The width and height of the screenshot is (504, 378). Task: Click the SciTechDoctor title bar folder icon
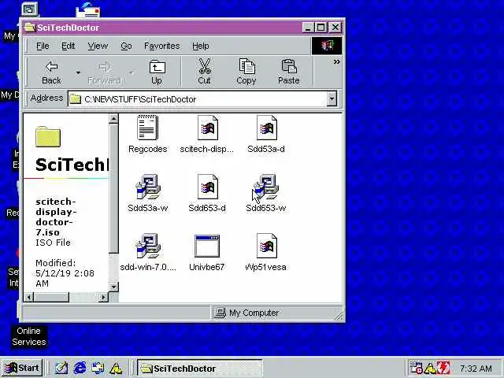(30, 28)
